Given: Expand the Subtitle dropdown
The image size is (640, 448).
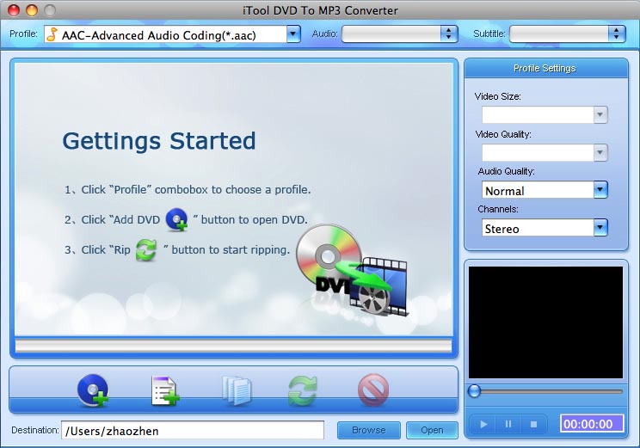Looking at the screenshot, I should coord(567,34).
